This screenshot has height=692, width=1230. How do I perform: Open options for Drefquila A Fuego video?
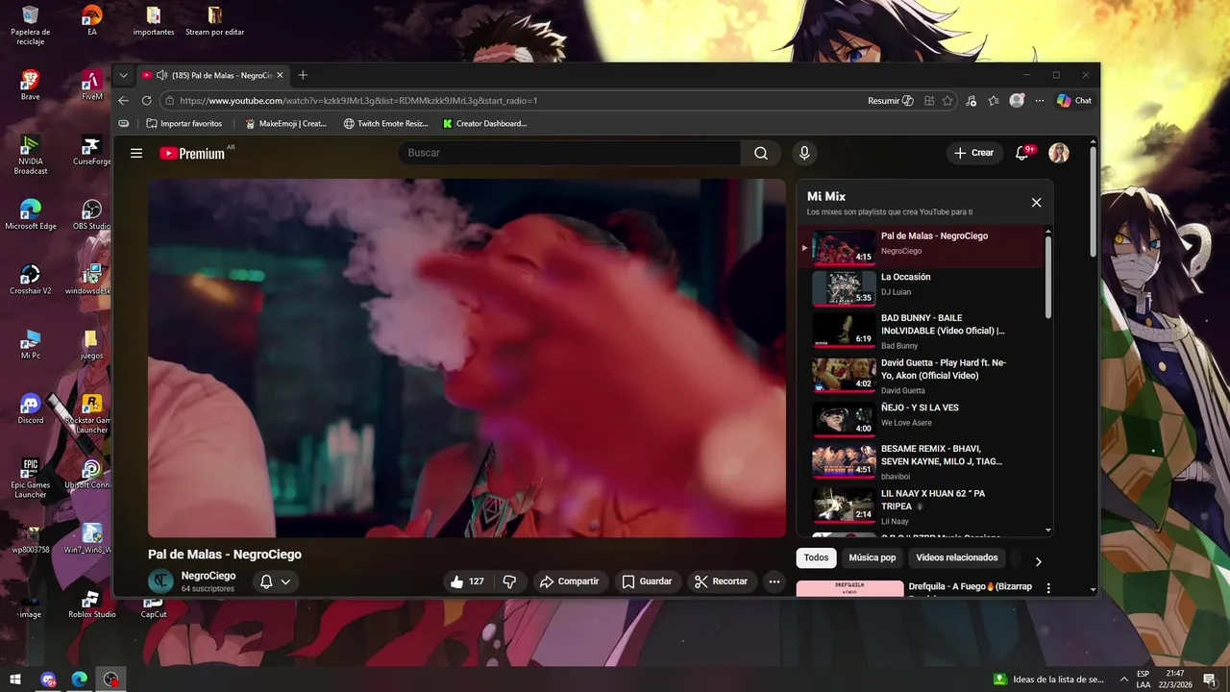pos(1048,588)
